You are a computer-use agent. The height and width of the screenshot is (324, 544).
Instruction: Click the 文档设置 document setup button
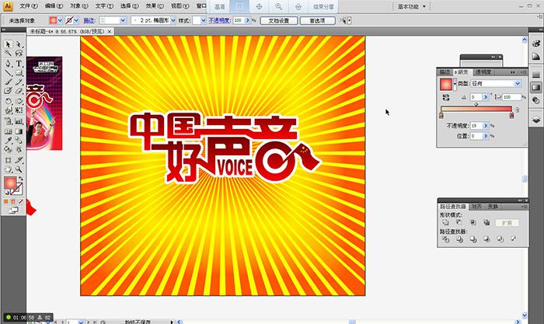tap(279, 20)
